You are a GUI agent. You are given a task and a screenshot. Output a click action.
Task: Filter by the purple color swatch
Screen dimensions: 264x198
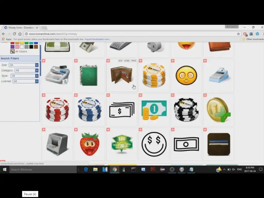pos(12,47)
